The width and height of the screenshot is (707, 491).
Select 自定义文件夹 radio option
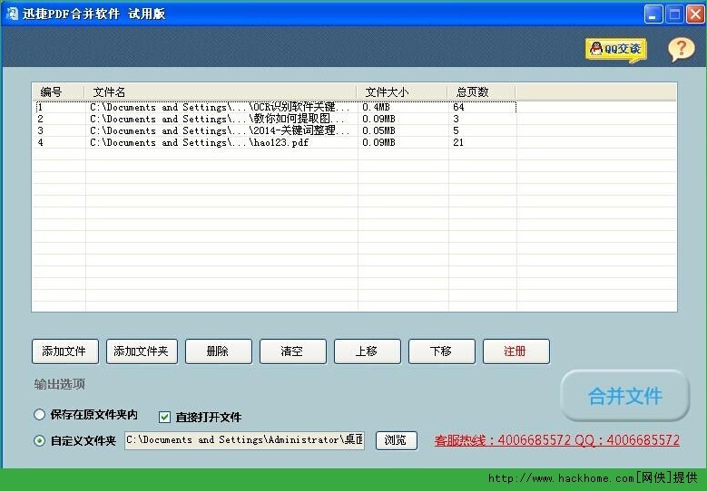coord(39,441)
